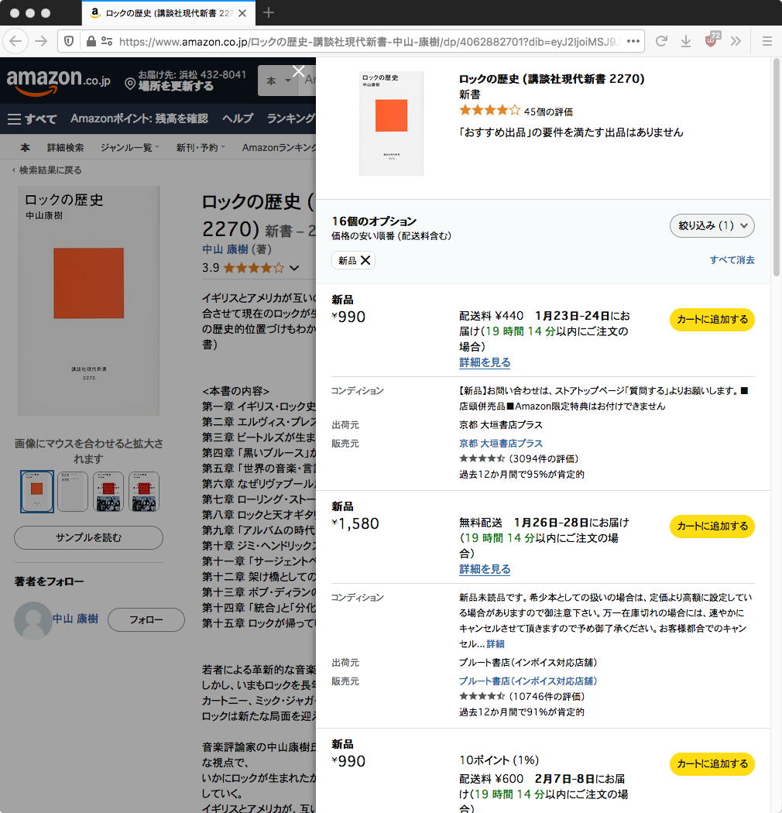Click サンプルを読む button
The width and height of the screenshot is (782, 813).
coord(89,537)
